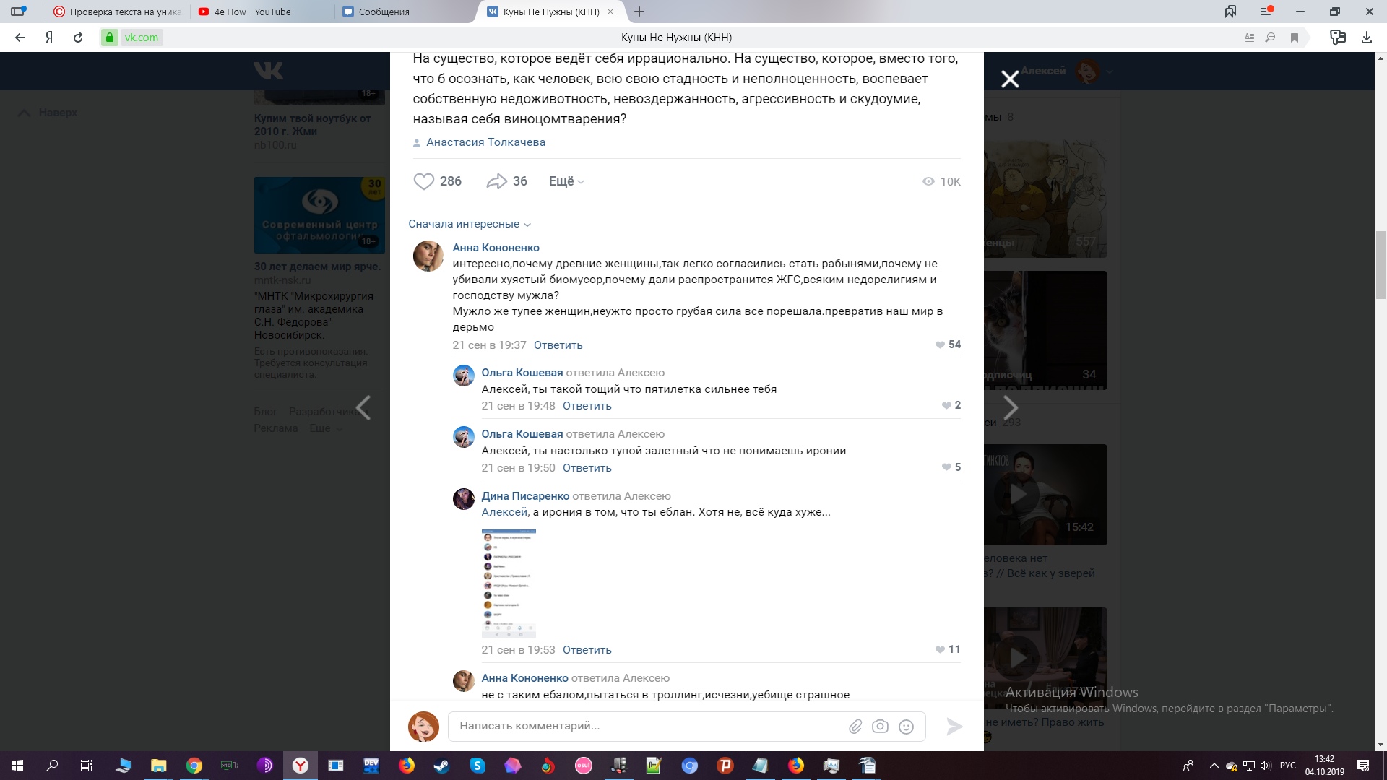Like Анна Кононенко's comment with 54 likes
The image size is (1387, 780).
coord(940,344)
